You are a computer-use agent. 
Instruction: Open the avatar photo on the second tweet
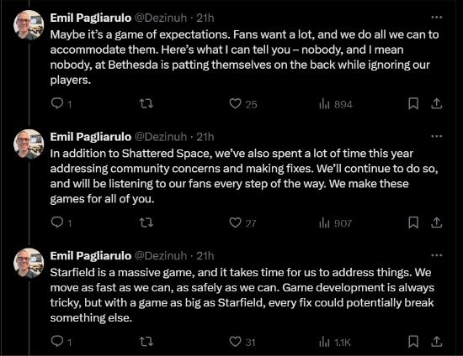(29, 144)
